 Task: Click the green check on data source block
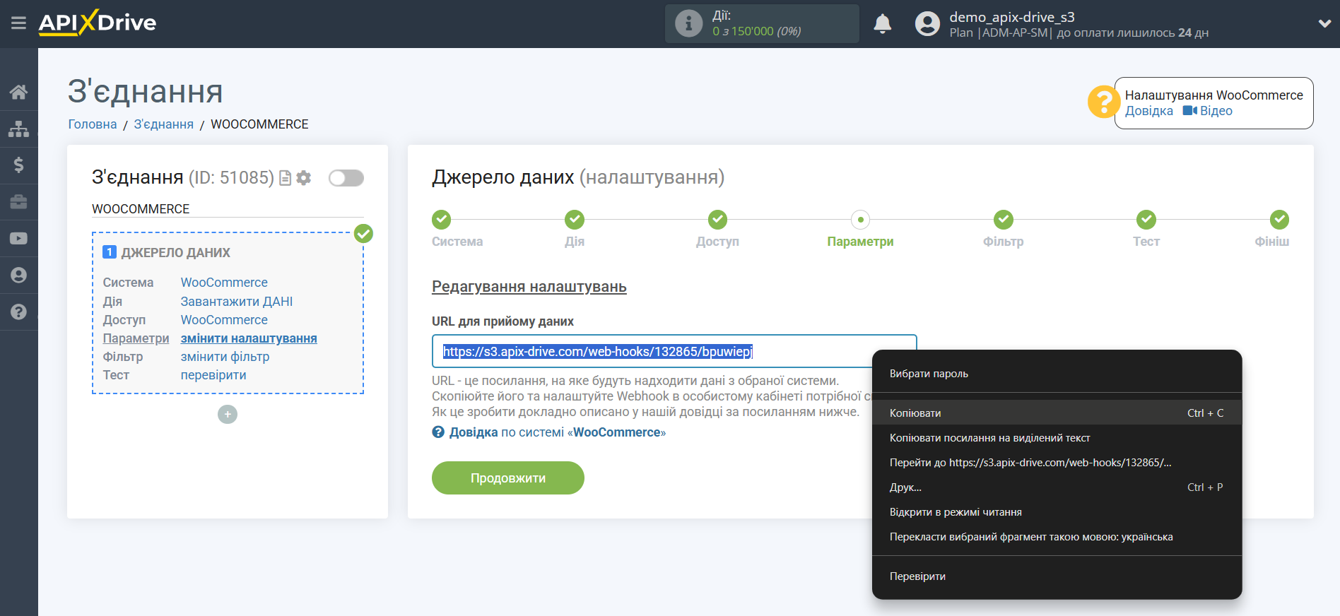(x=363, y=234)
